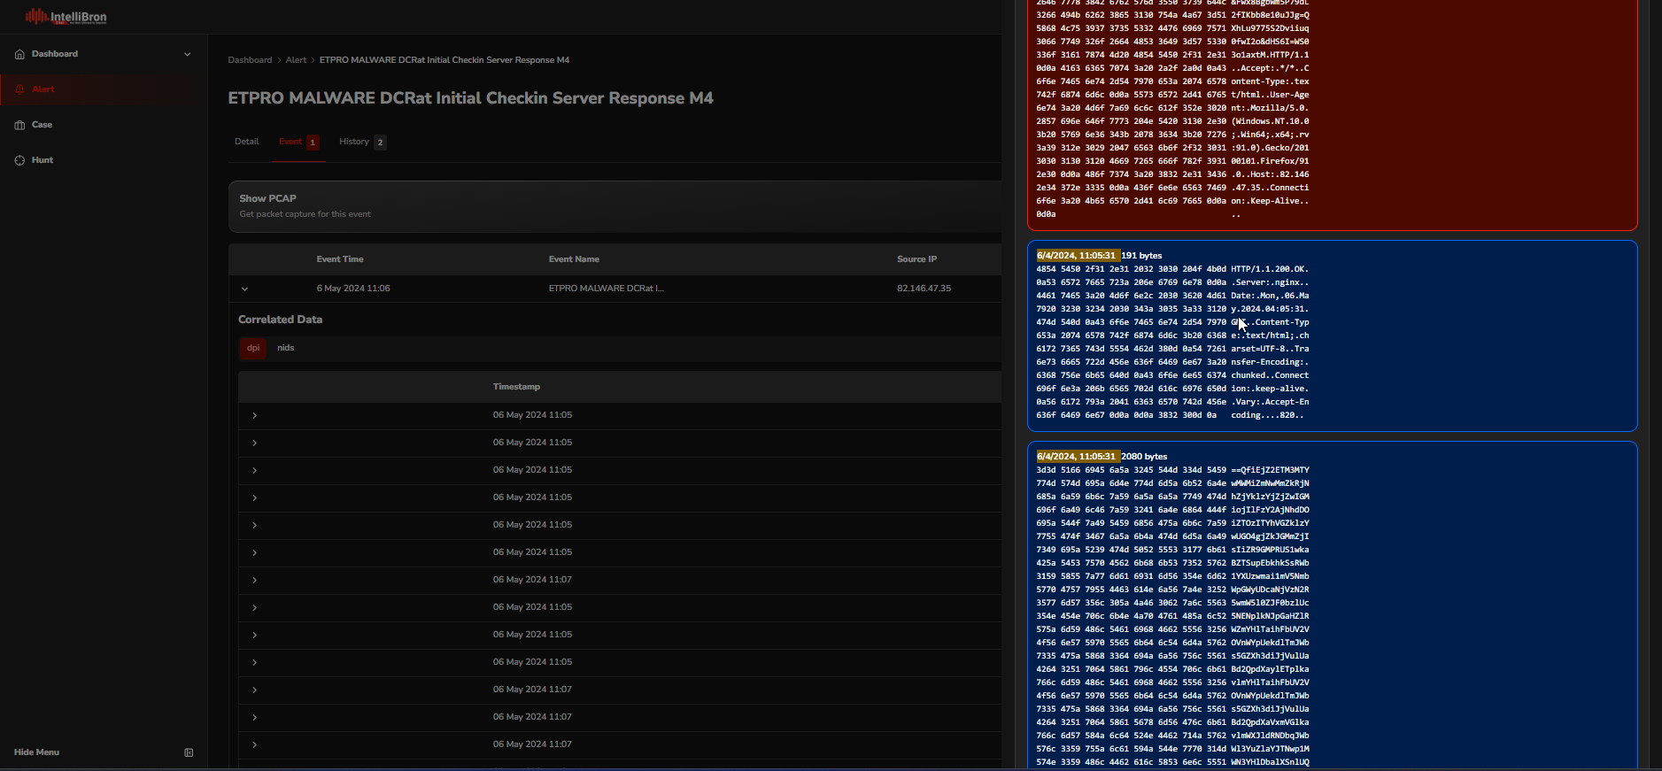Click the Alert bell icon in sidebar
This screenshot has width=1662, height=771.
click(19, 89)
